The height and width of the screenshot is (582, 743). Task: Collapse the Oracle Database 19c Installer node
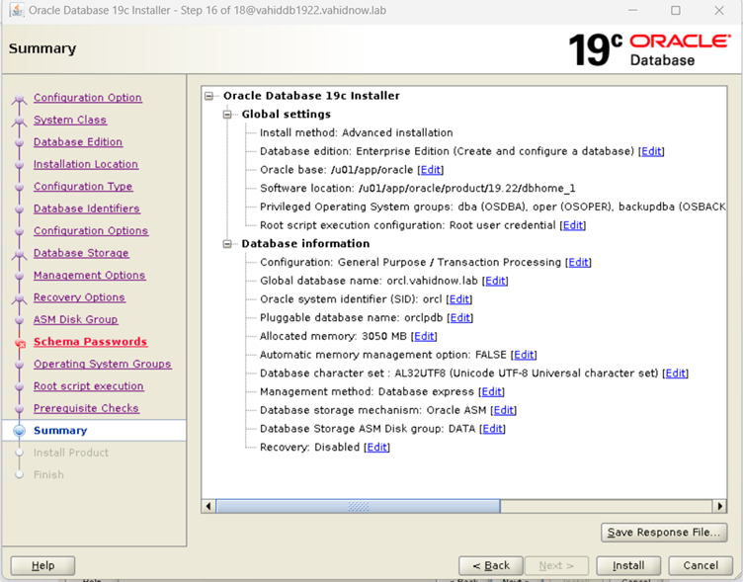[x=209, y=96]
